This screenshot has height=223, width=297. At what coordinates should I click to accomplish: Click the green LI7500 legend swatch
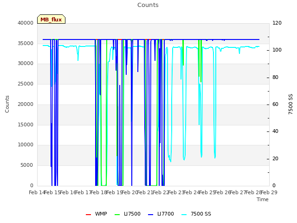tap(117, 215)
